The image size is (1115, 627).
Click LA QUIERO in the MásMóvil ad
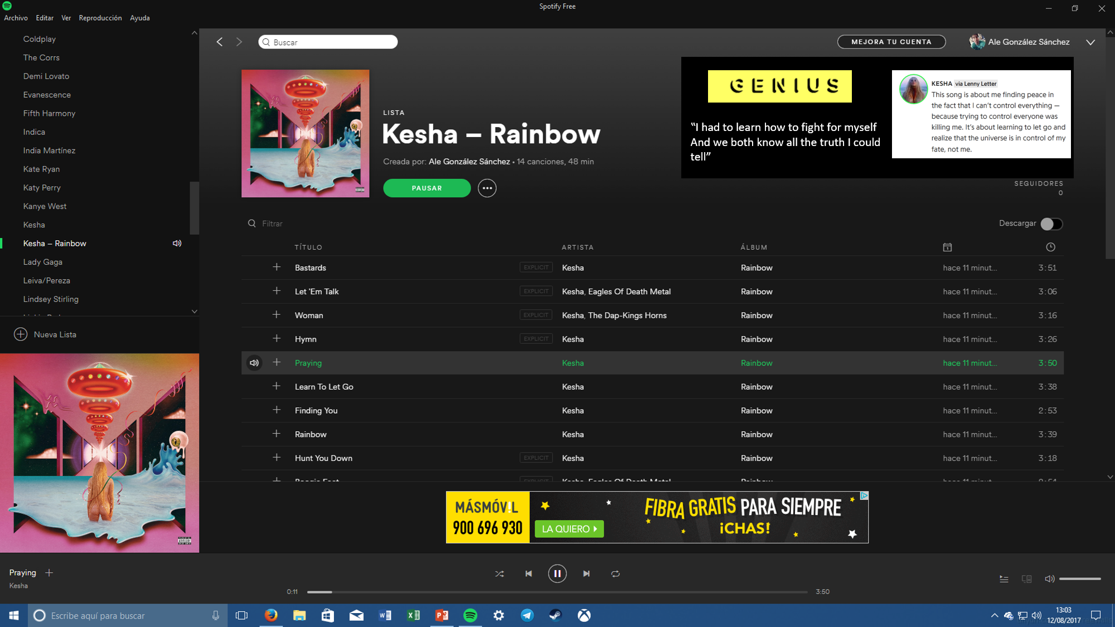569,529
